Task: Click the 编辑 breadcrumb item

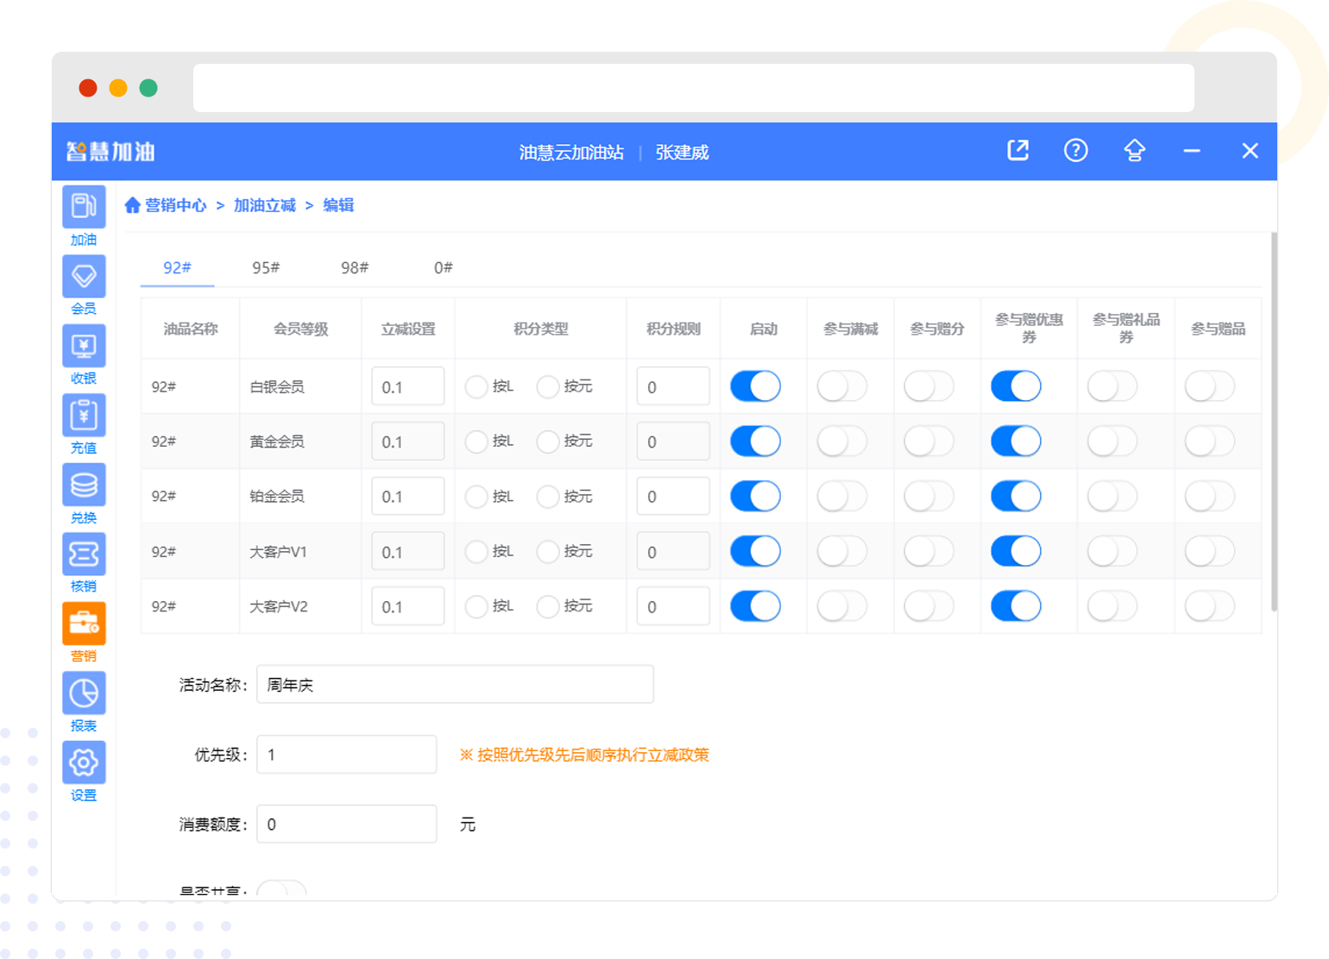Action: pyautogui.click(x=338, y=205)
